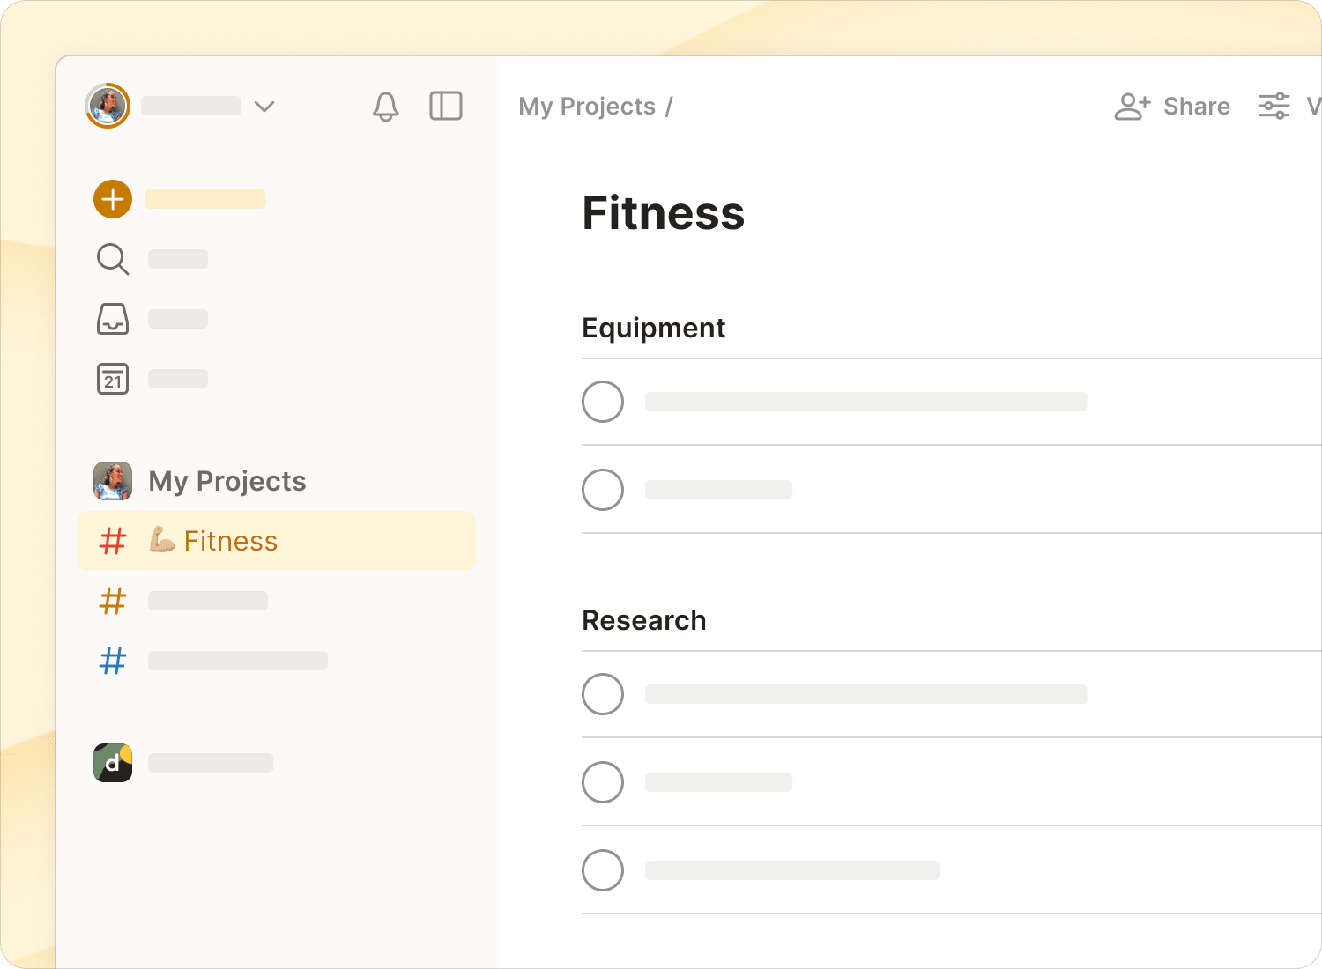Open the blue hashtag project

[113, 661]
